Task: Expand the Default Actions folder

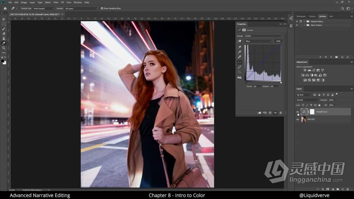Action: click(x=305, y=21)
